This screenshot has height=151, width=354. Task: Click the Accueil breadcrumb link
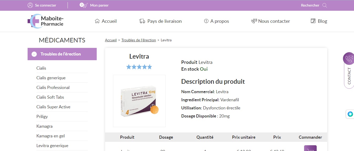point(111,40)
